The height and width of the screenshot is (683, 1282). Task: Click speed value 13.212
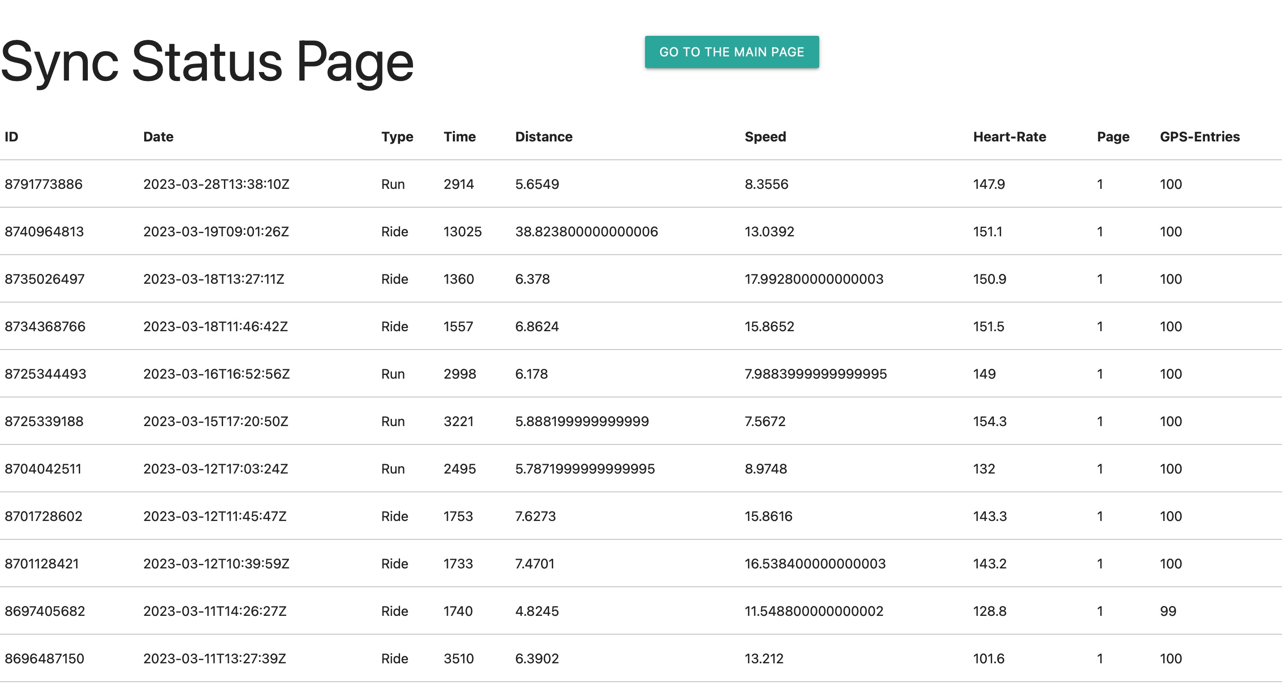[x=764, y=659]
